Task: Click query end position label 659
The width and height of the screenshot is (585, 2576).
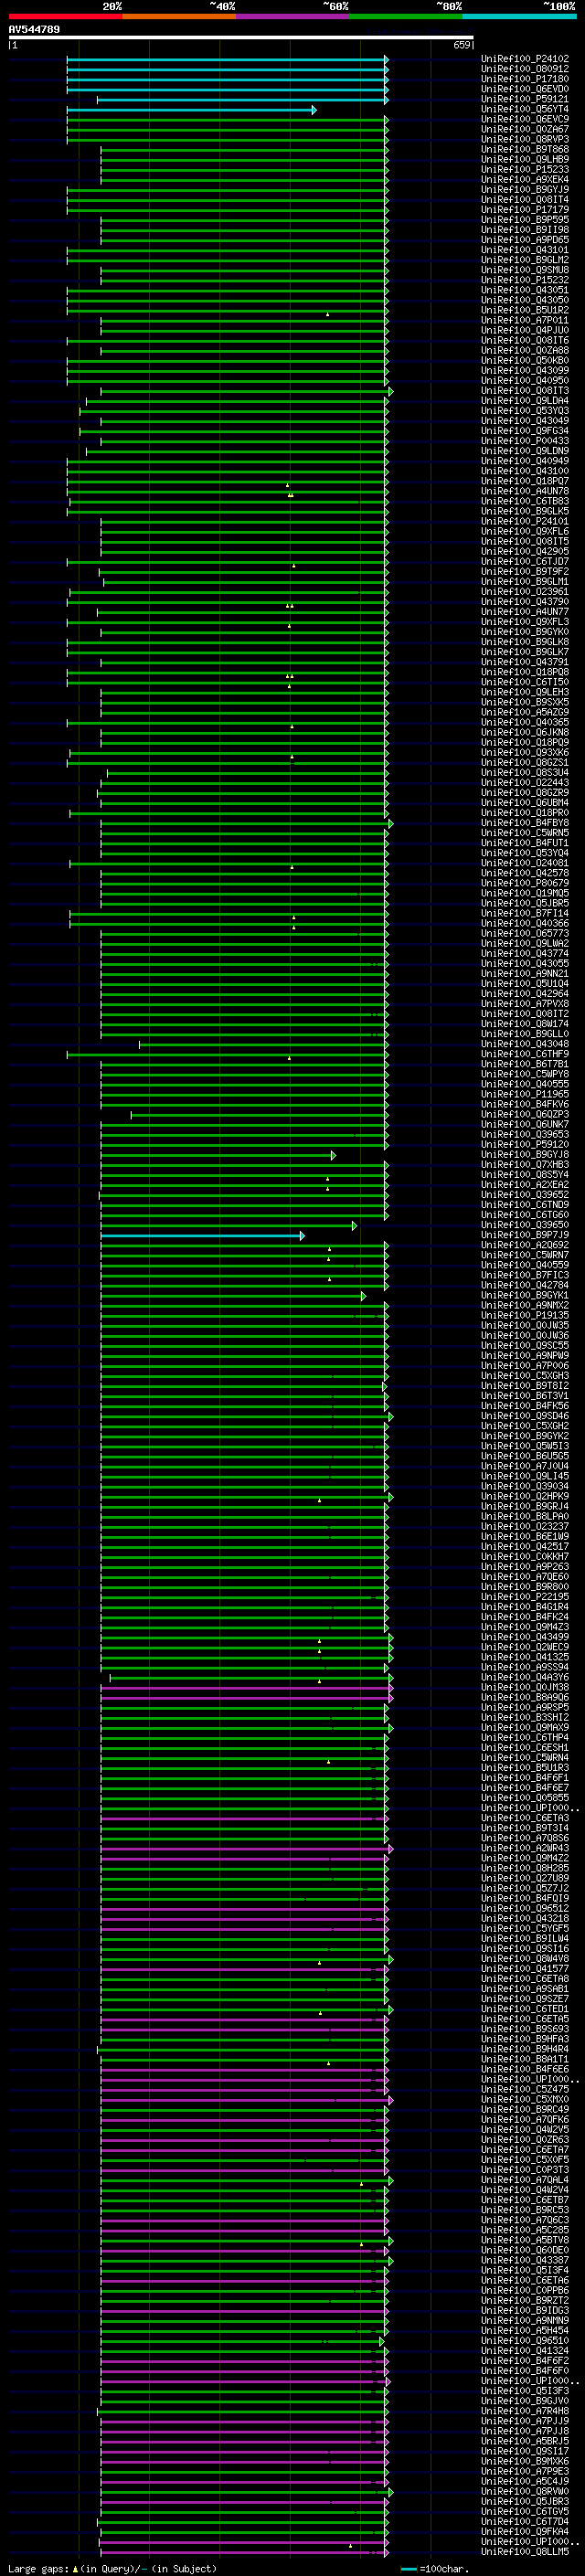Action: (x=461, y=45)
